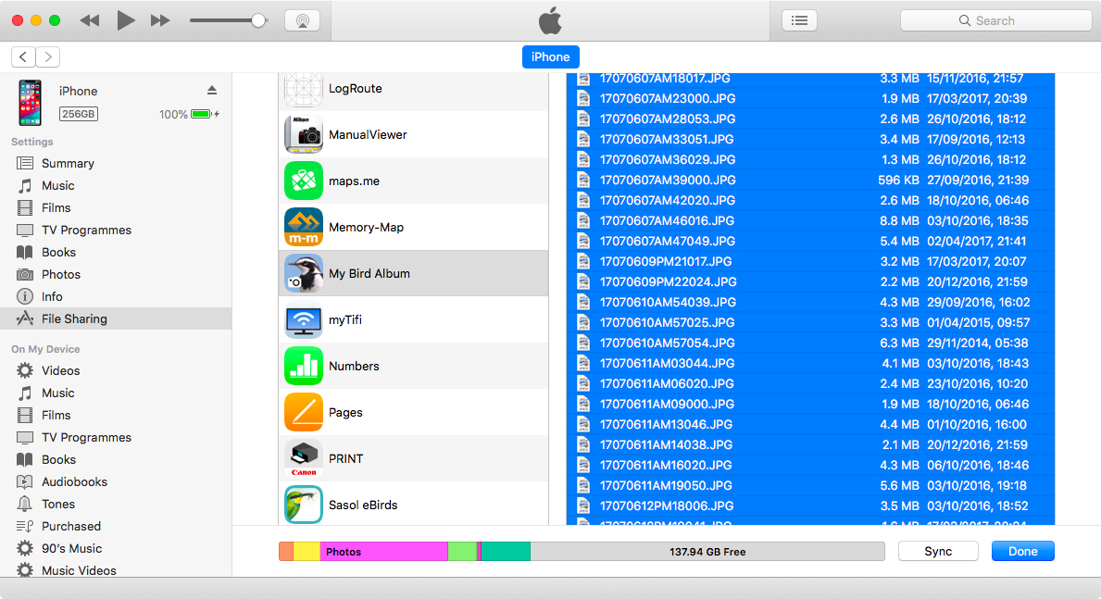
Task: Select Audiobooks under On My Device
Action: point(74,481)
